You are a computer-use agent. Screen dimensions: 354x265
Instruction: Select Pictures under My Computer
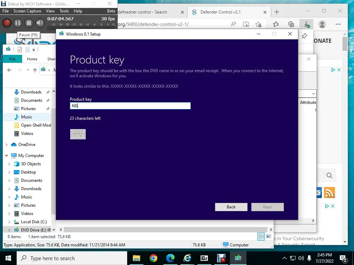[x=28, y=205]
